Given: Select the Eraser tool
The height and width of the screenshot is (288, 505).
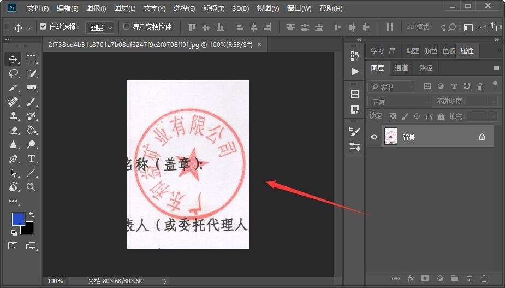Looking at the screenshot, I should pyautogui.click(x=13, y=130).
